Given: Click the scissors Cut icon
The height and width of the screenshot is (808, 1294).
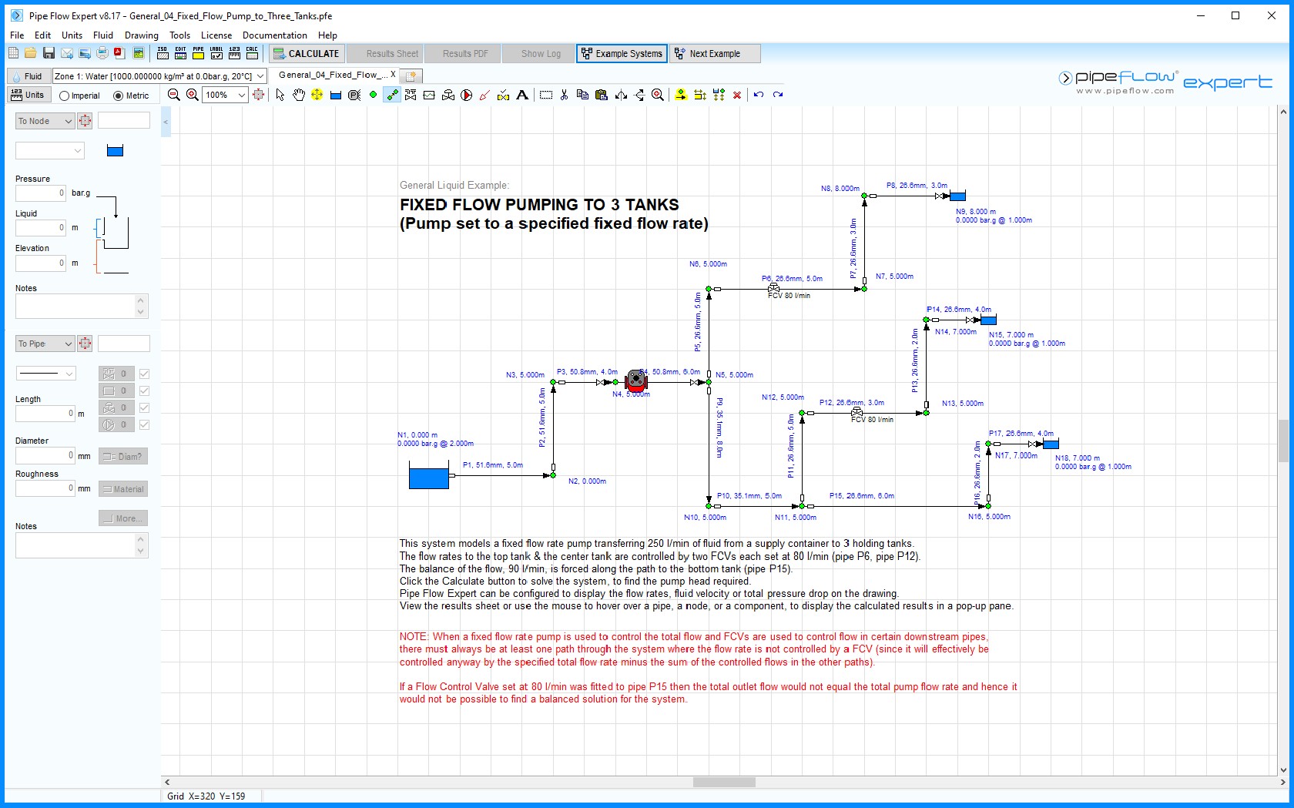Looking at the screenshot, I should (x=565, y=95).
